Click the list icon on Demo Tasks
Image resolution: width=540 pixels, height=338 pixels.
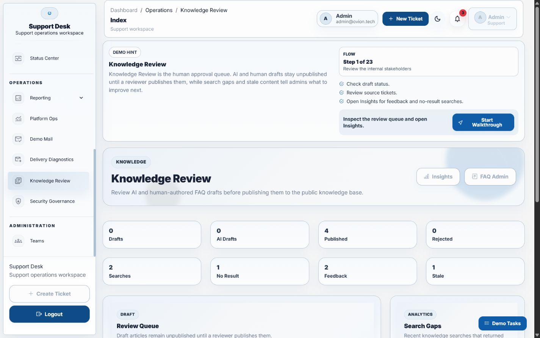coord(487,324)
